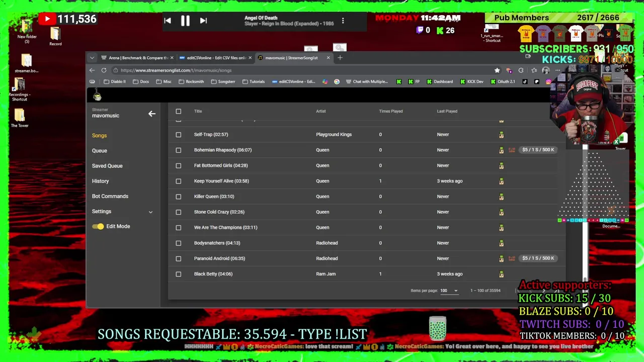Open the browser tab search dropdown
The height and width of the screenshot is (362, 644).
[x=92, y=58]
